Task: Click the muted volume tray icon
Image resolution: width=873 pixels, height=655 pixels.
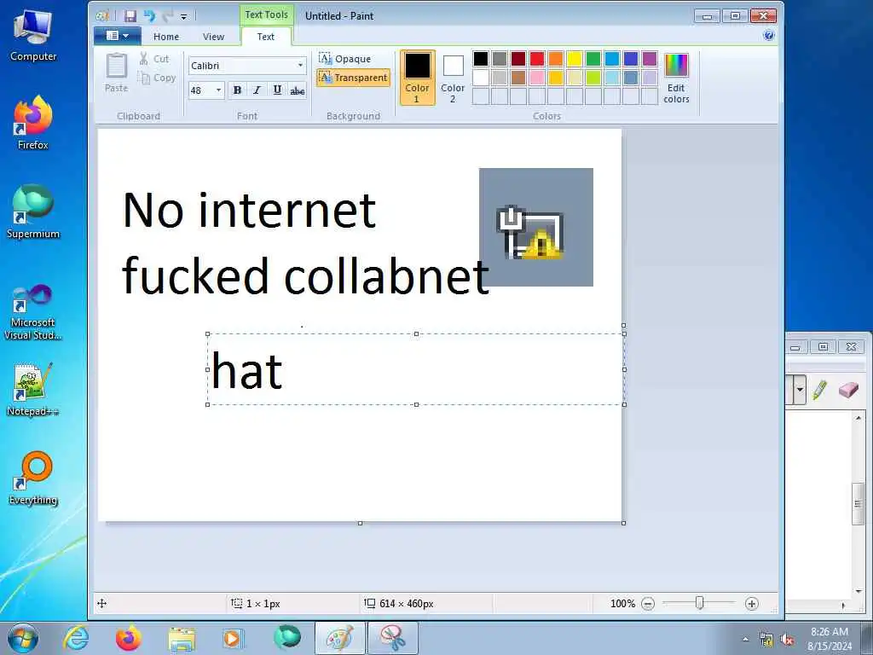Action: click(787, 640)
